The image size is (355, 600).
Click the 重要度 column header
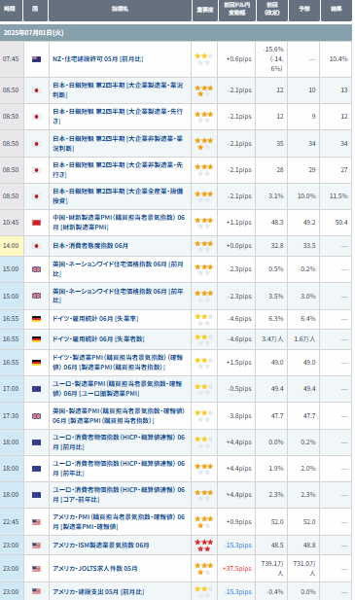coord(204,10)
